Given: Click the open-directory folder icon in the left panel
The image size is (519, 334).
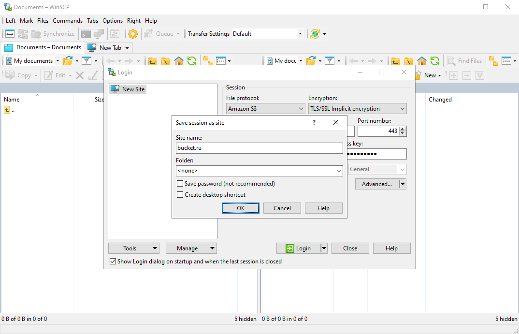Looking at the screenshot, I should (68, 61).
